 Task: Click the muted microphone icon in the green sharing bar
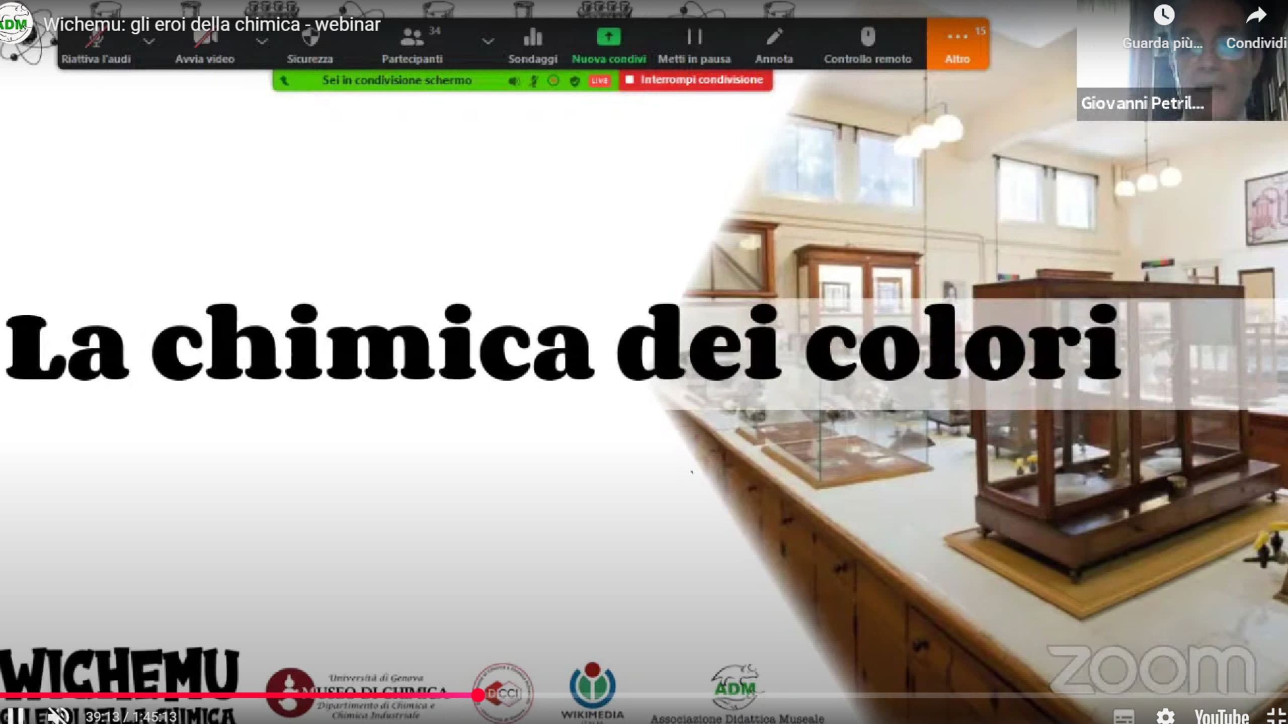(x=534, y=81)
